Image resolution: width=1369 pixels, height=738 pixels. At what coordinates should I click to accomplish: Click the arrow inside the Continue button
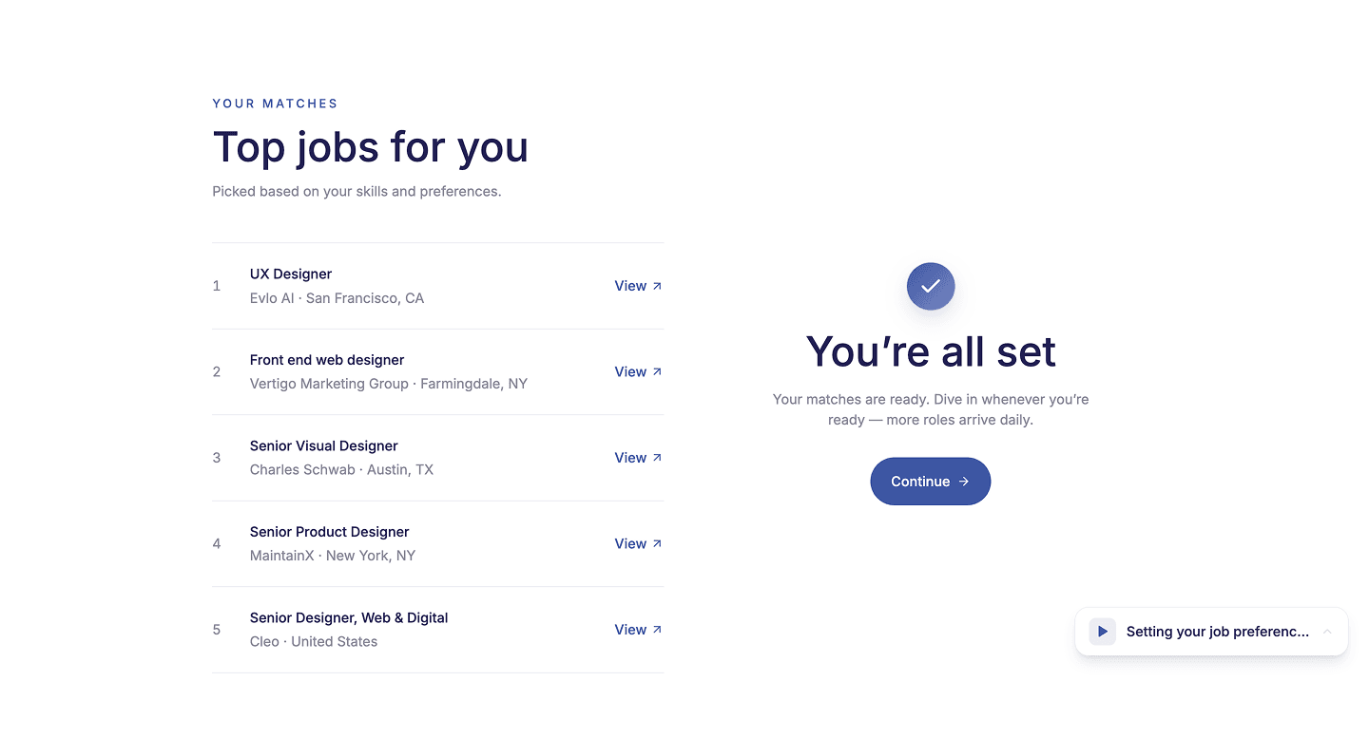(x=964, y=482)
